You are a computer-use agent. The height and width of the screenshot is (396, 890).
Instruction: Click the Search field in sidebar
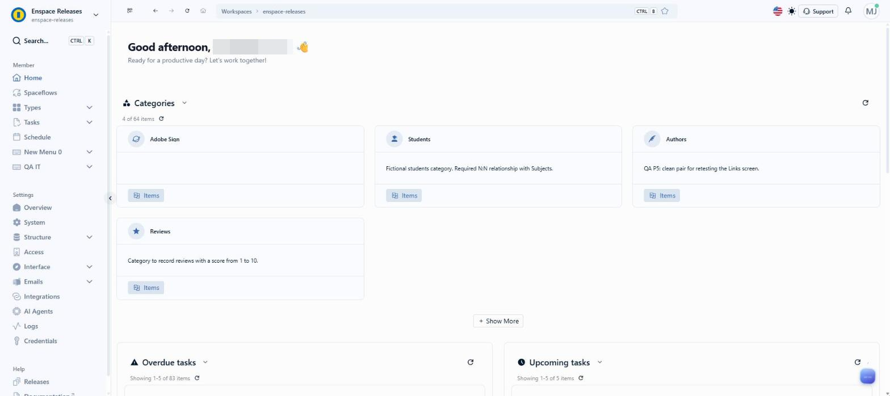[53, 41]
